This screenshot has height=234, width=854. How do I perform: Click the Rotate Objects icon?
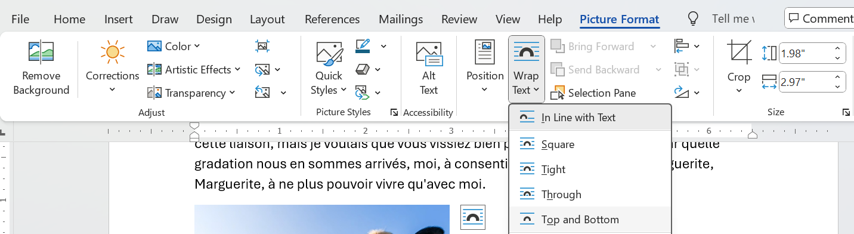(x=681, y=93)
